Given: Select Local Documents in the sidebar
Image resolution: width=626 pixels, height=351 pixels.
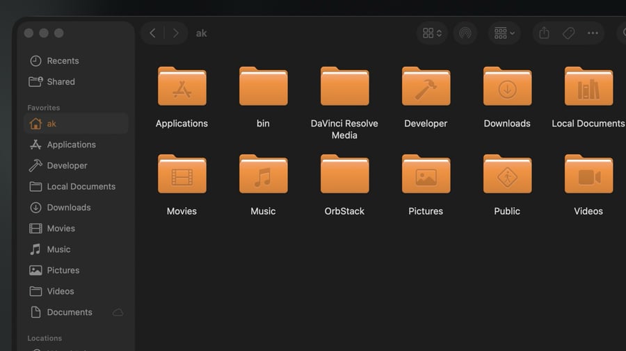Looking at the screenshot, I should 76,186.
